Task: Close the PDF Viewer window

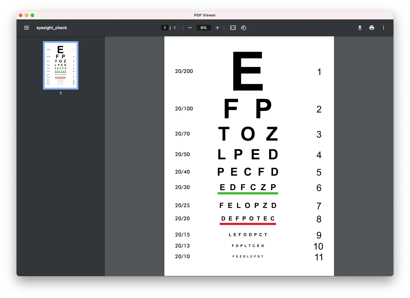Action: pos(21,15)
